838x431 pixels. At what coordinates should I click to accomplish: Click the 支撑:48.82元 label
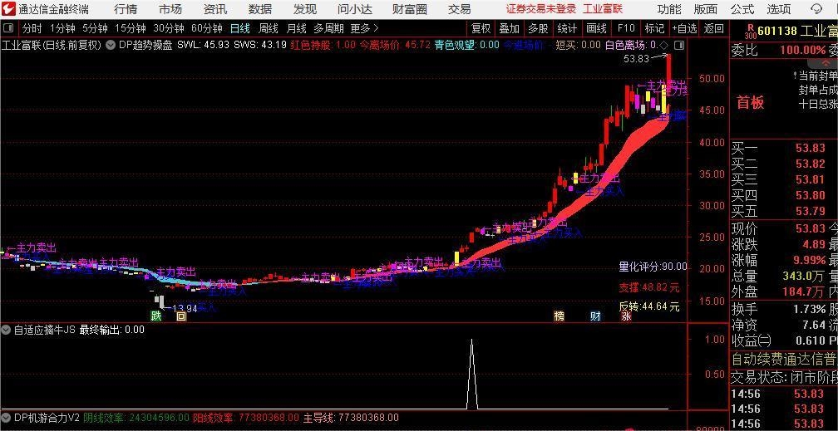649,288
